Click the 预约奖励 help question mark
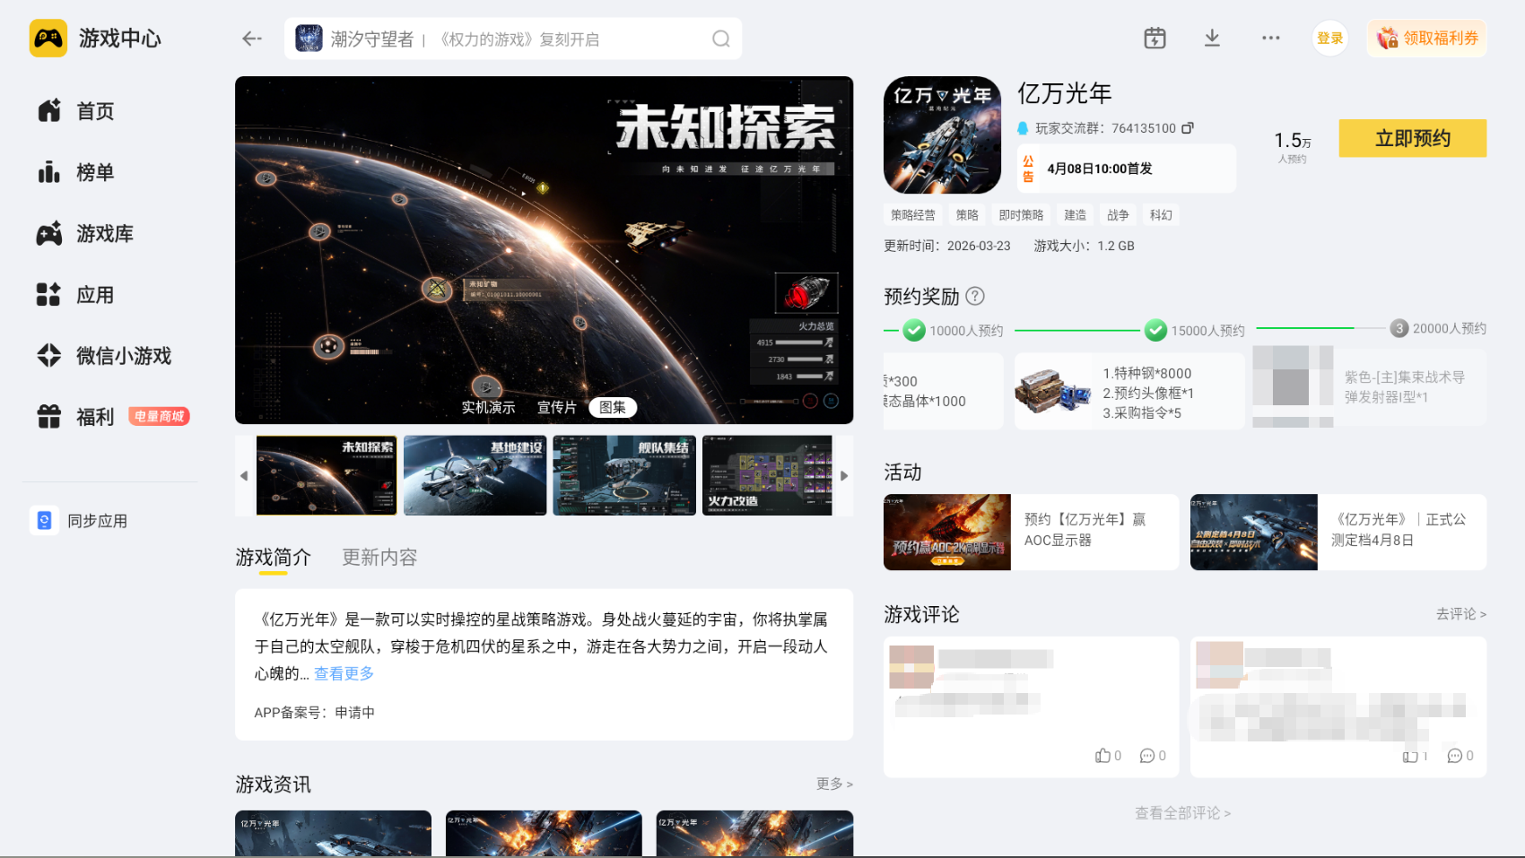This screenshot has height=858, width=1525. click(975, 296)
